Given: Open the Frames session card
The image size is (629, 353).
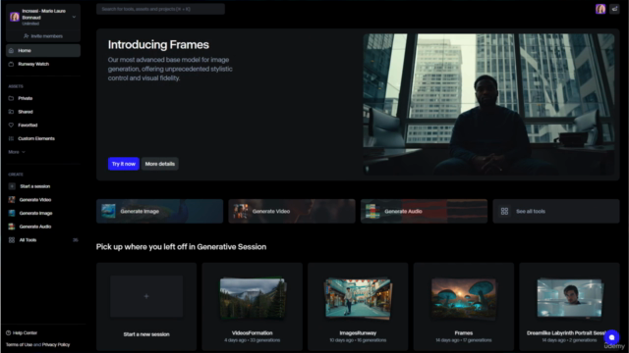Looking at the screenshot, I should (x=463, y=307).
